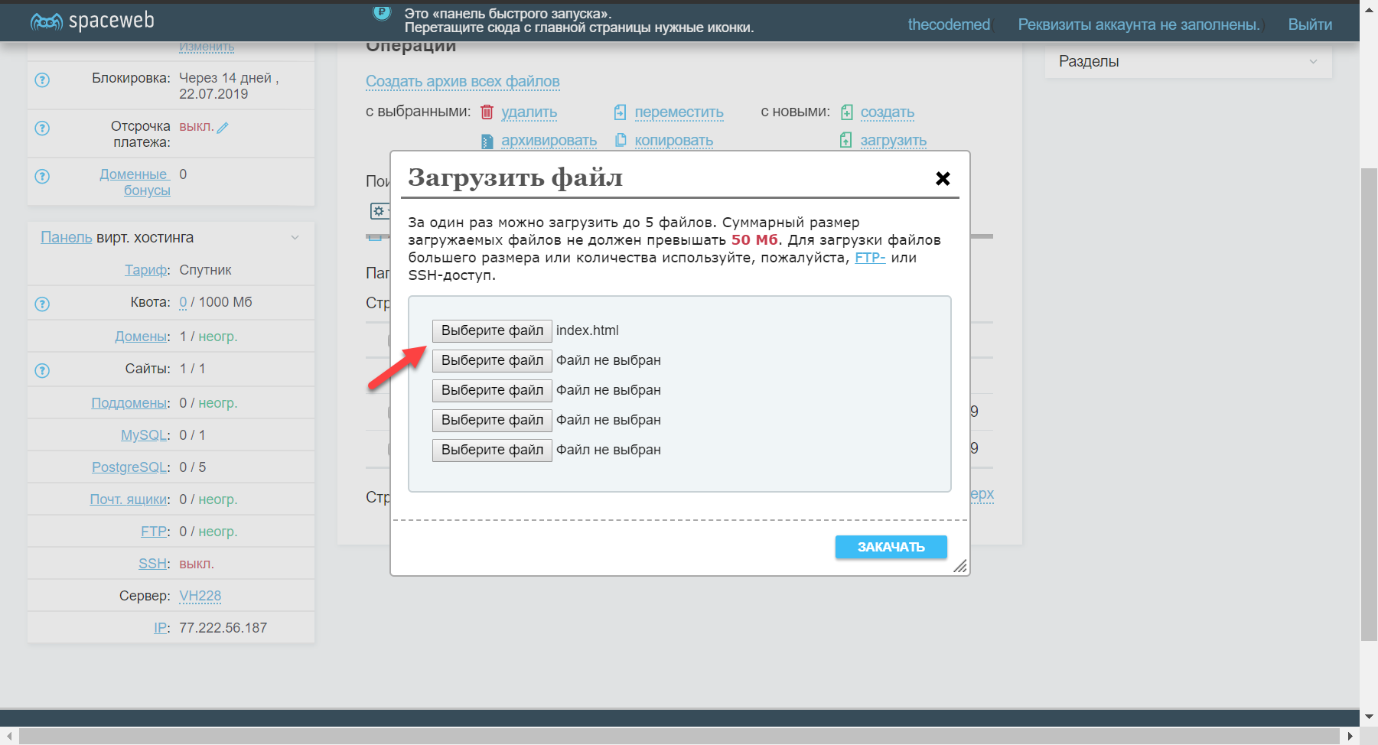Open the FTP- link in dialog text
This screenshot has height=745, width=1378.
[x=869, y=258]
